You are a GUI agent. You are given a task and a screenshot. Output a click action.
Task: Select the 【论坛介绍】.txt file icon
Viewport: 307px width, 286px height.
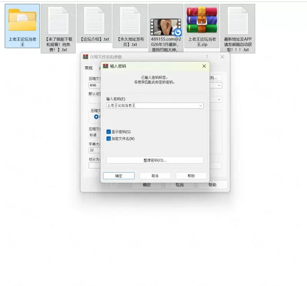(94, 20)
